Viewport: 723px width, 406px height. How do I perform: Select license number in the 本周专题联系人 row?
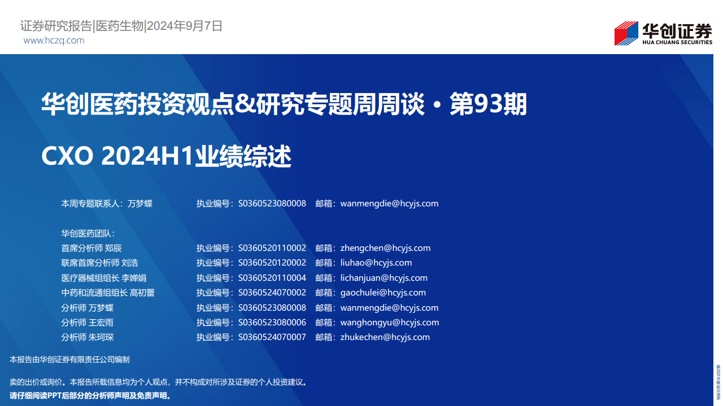[x=272, y=204]
